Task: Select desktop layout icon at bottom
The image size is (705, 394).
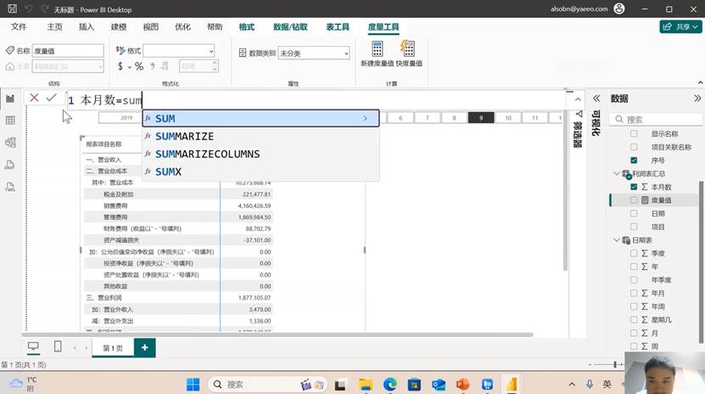Action: point(33,346)
